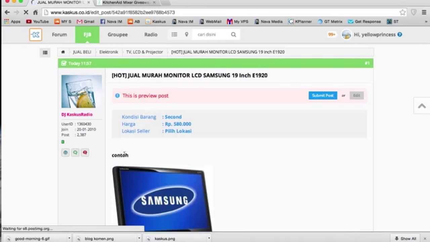Open the Kaskus bookmark folder

click(156, 22)
